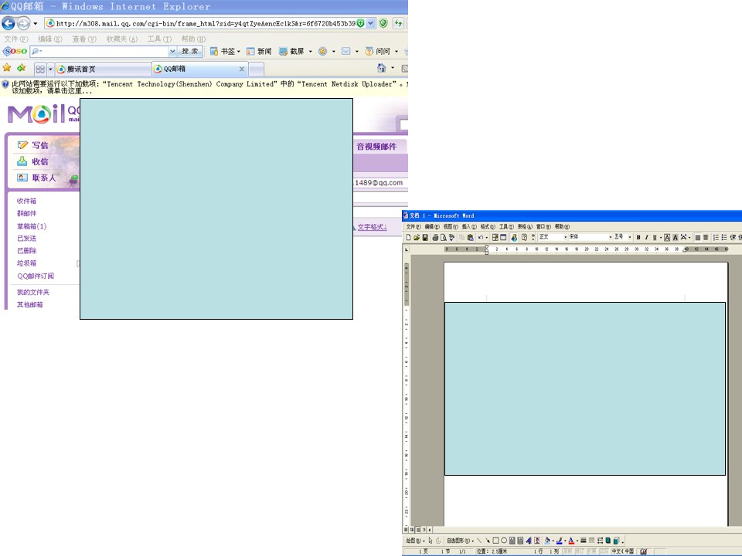
Task: Click the IE Home house icon
Action: pos(381,68)
